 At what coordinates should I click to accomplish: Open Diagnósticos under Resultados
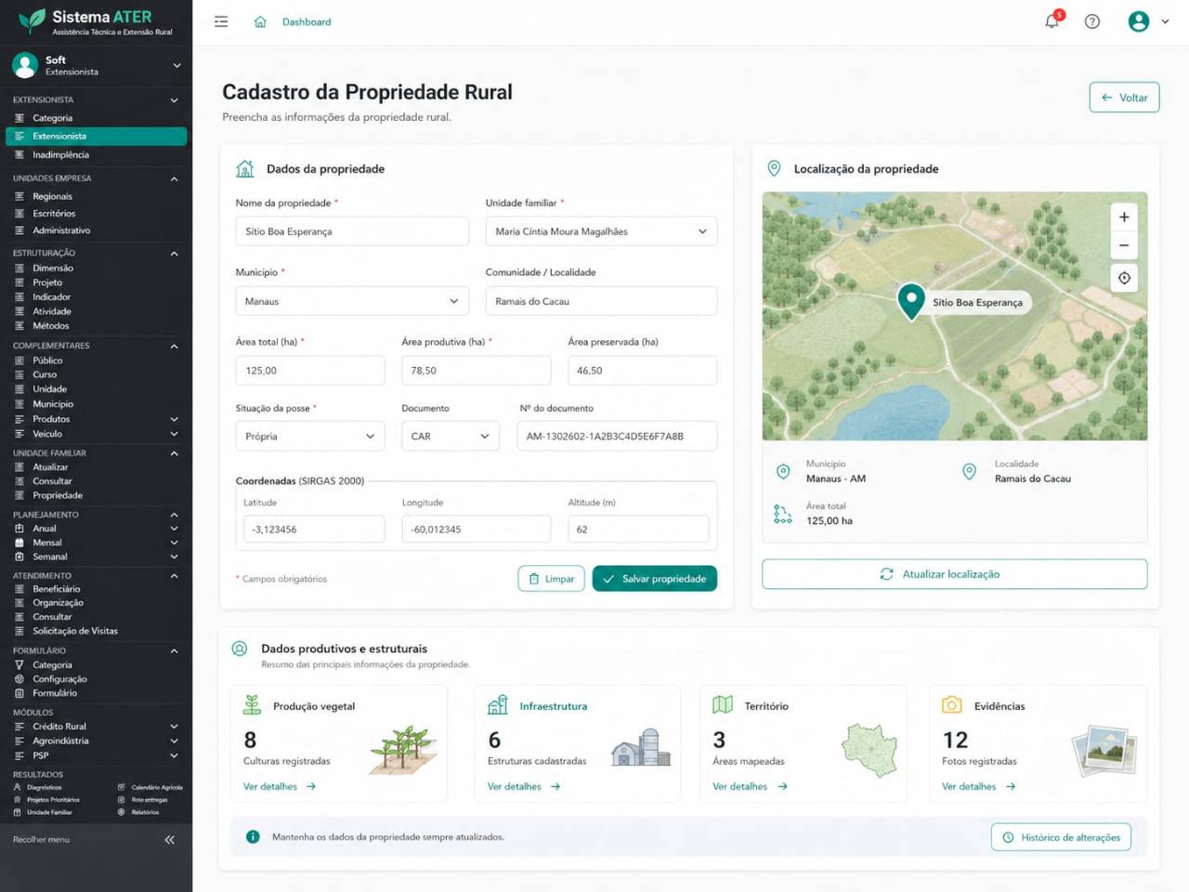45,787
